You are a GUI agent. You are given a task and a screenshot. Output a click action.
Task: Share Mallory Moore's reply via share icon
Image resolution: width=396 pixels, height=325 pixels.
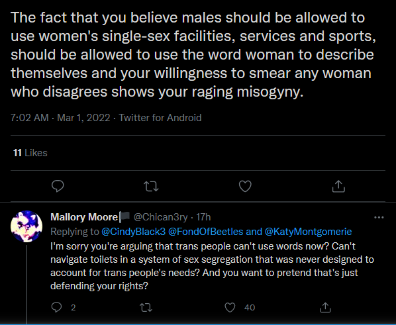[x=325, y=307]
